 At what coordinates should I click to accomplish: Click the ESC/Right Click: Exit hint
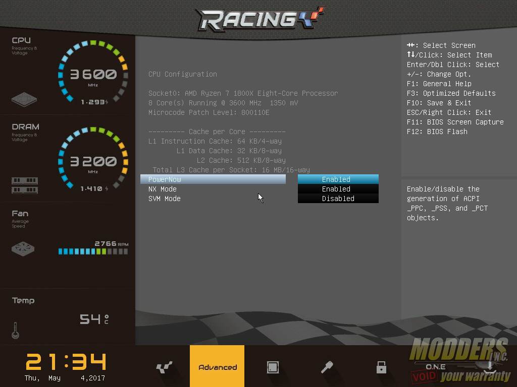coord(449,112)
